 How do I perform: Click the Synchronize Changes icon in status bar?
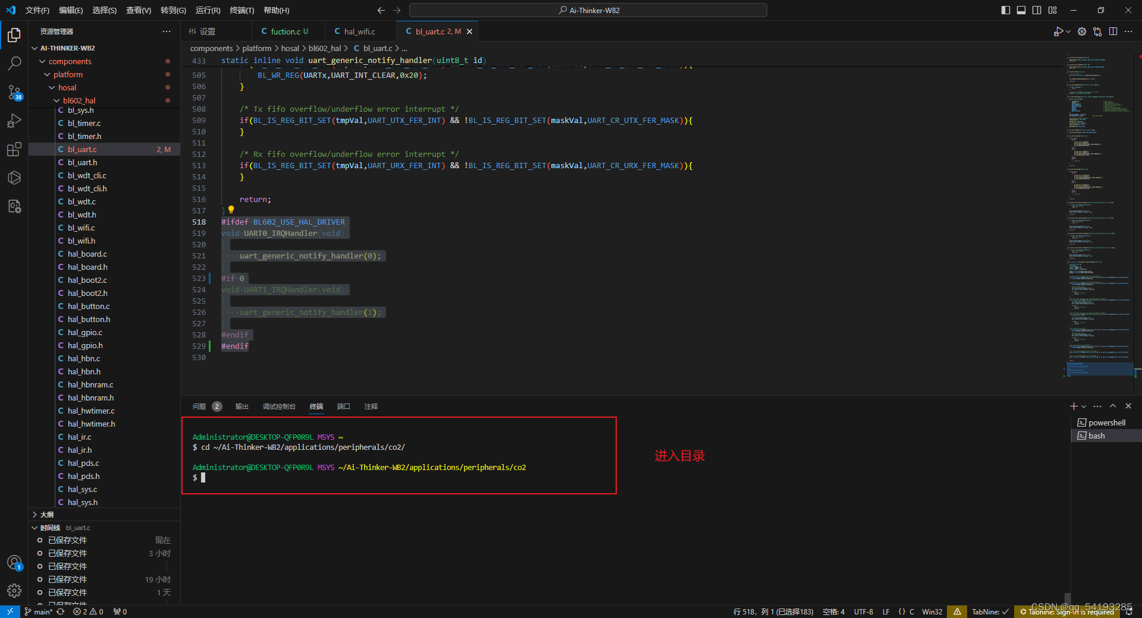(61, 611)
